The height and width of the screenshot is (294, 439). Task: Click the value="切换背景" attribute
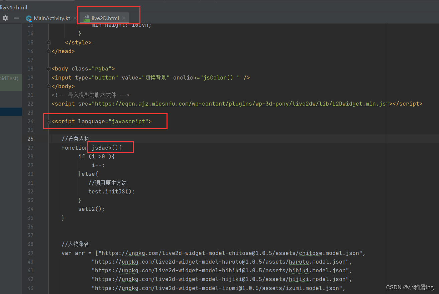(x=145, y=78)
